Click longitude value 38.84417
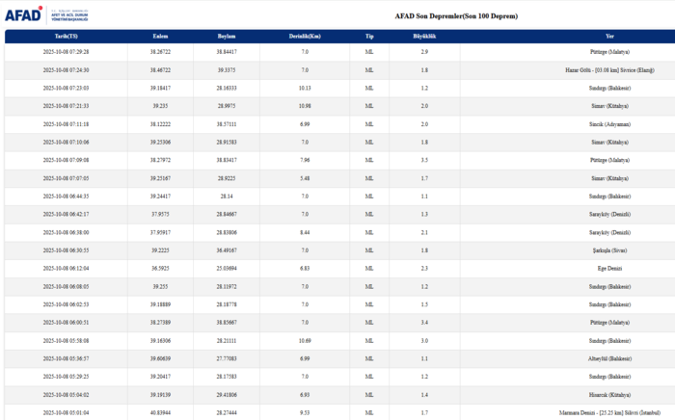This screenshot has height=420, width=675. pyautogui.click(x=227, y=52)
